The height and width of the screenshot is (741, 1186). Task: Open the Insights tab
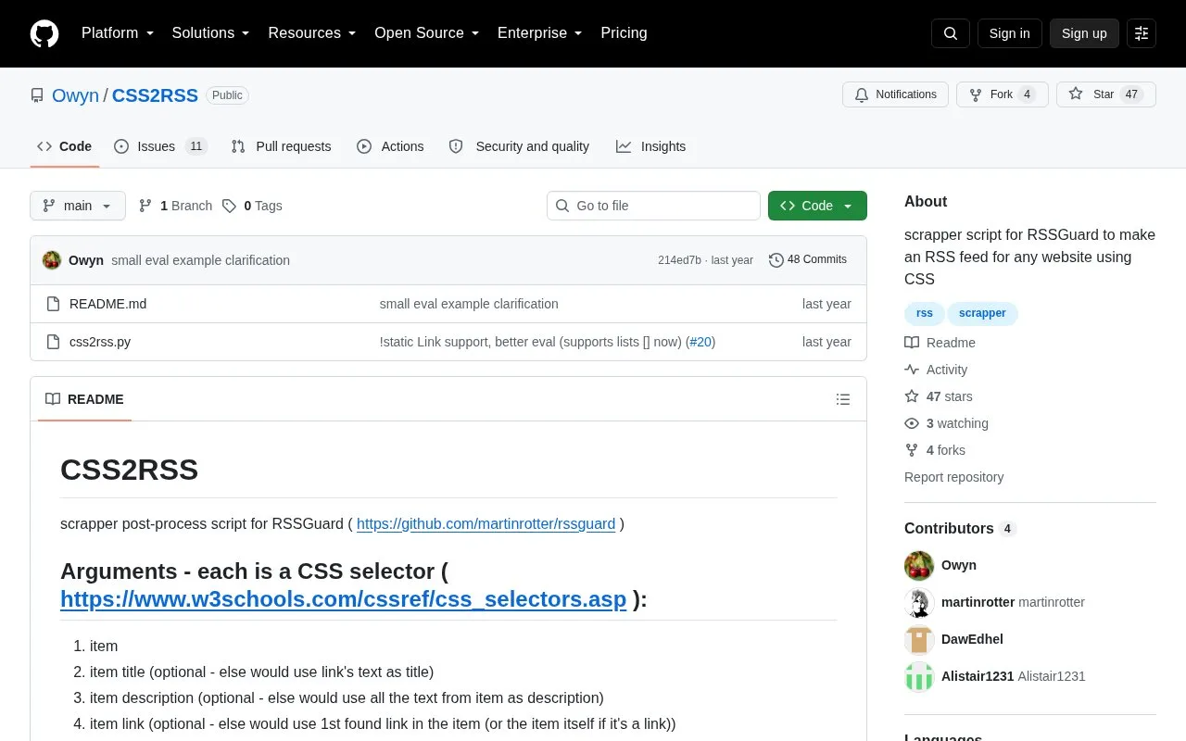(651, 146)
